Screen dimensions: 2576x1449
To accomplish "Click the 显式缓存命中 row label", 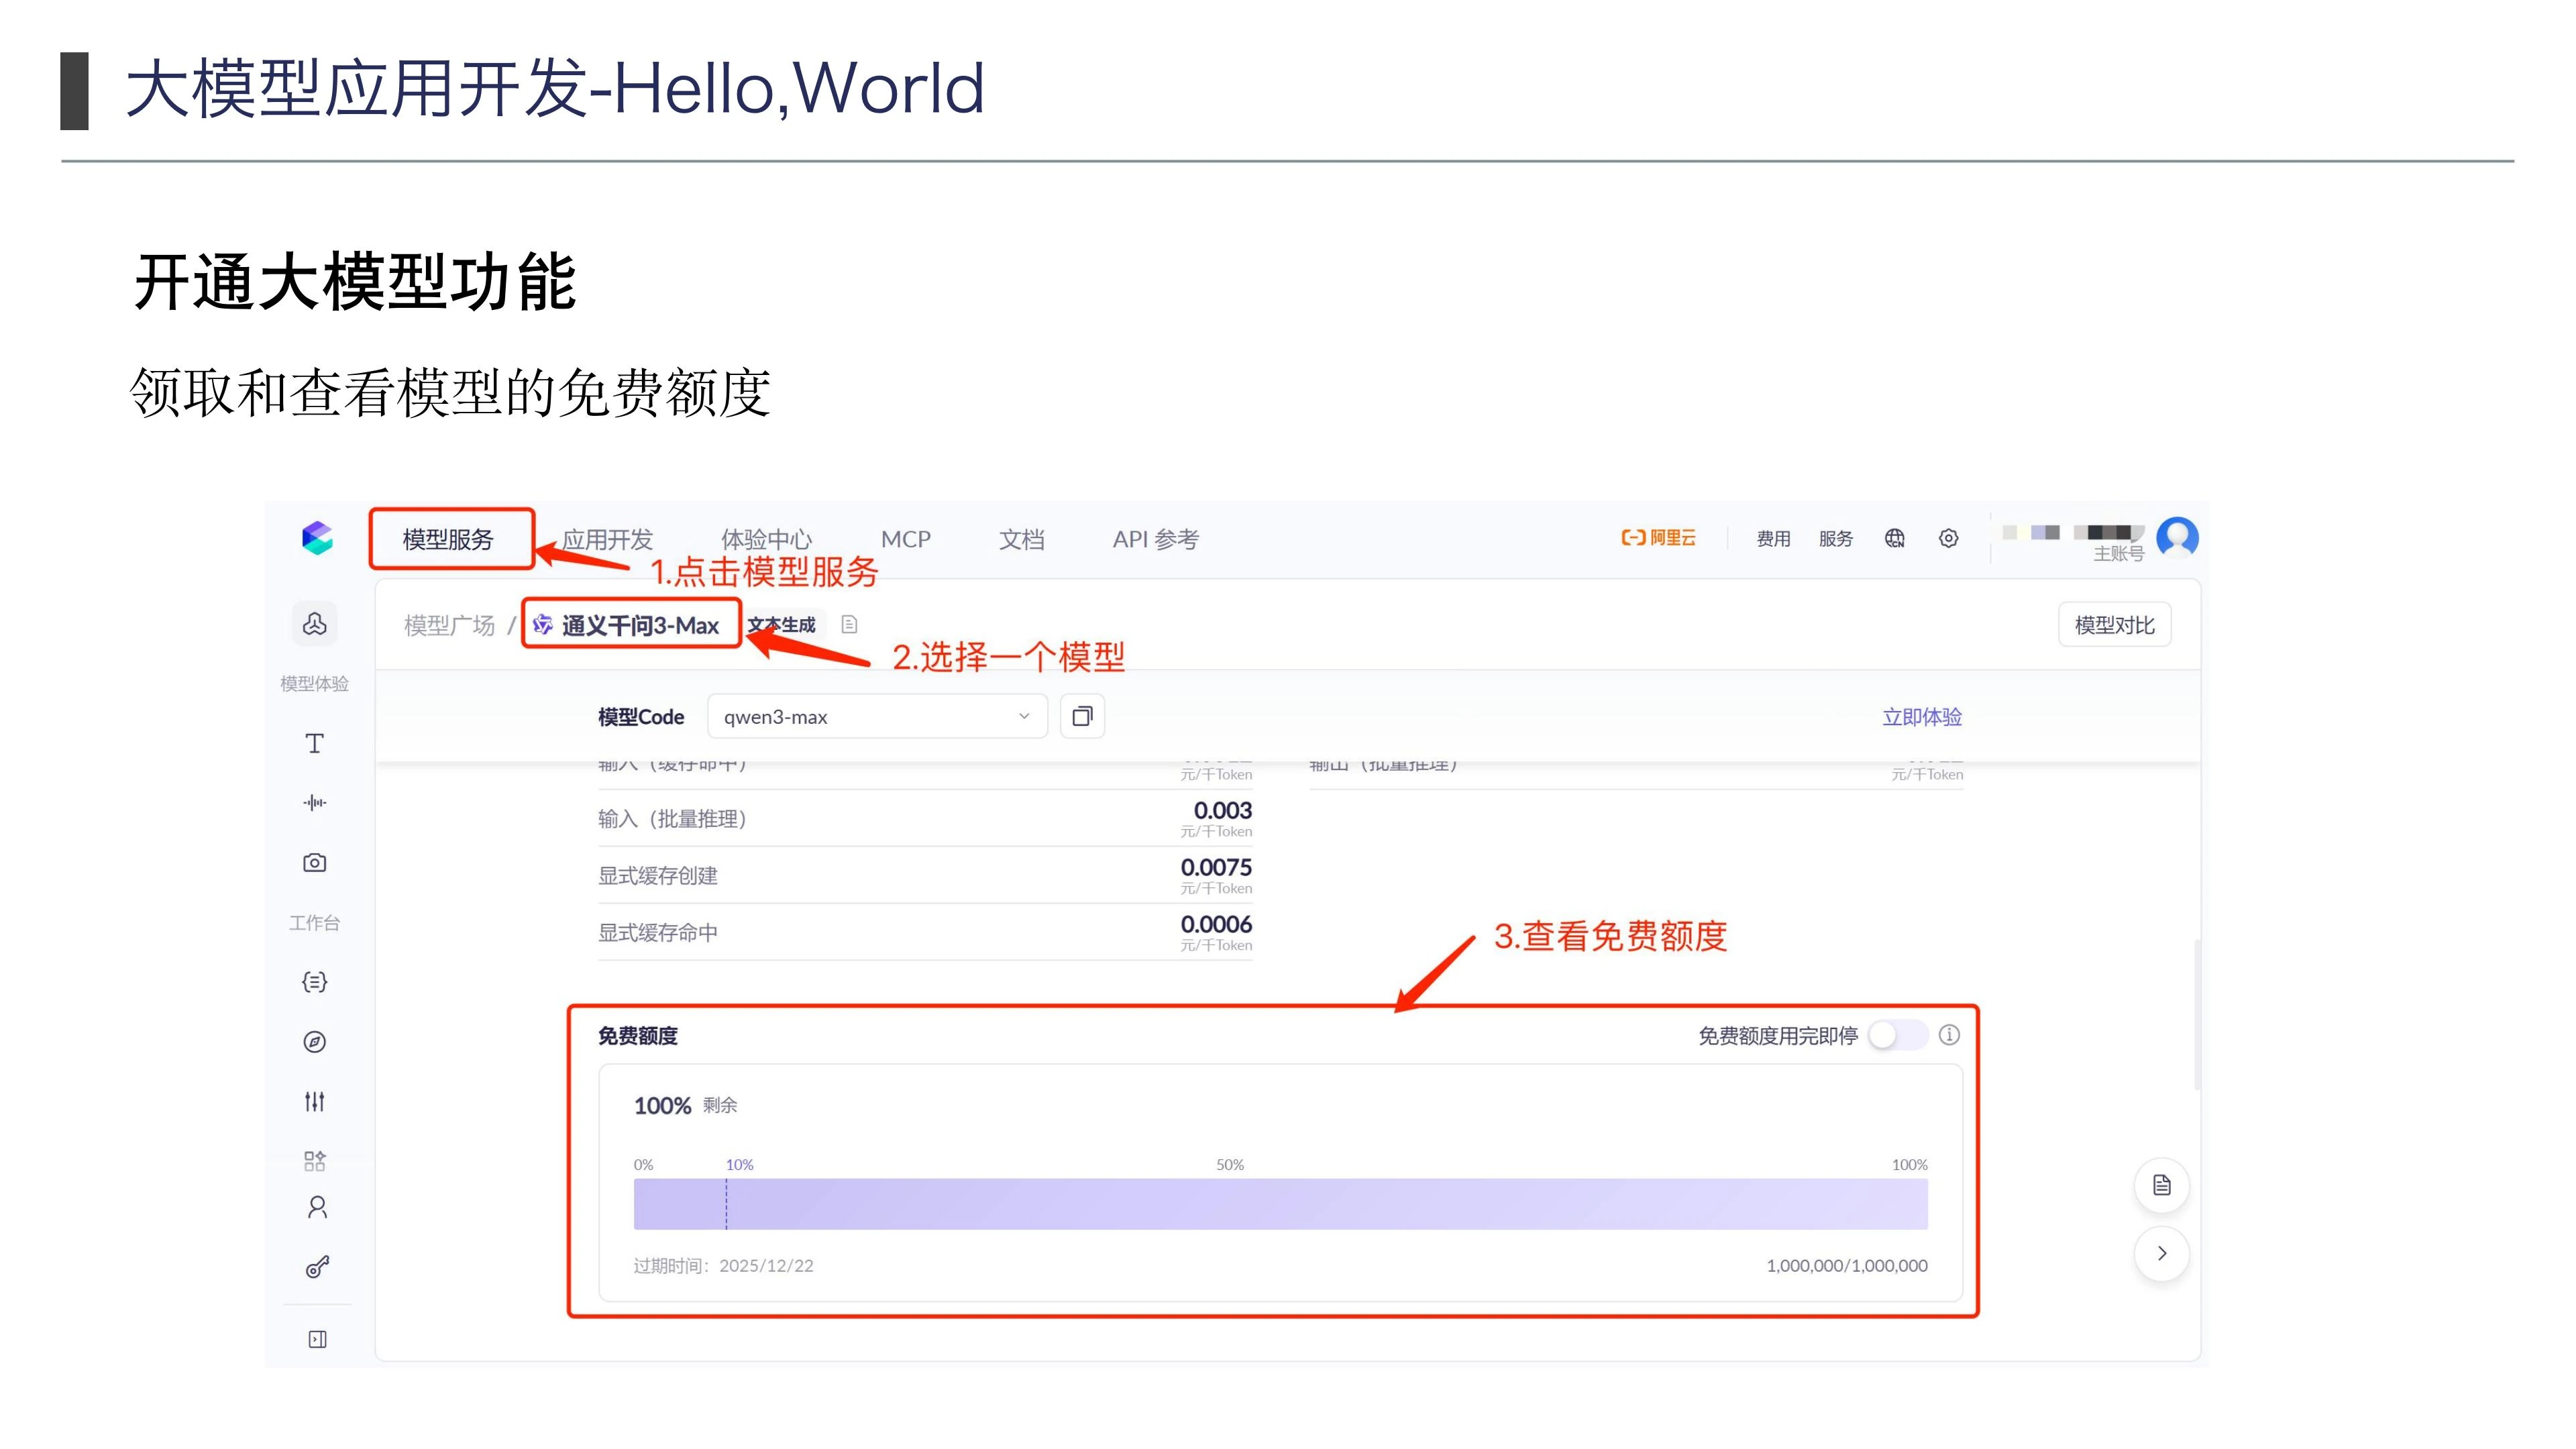I will click(x=658, y=933).
